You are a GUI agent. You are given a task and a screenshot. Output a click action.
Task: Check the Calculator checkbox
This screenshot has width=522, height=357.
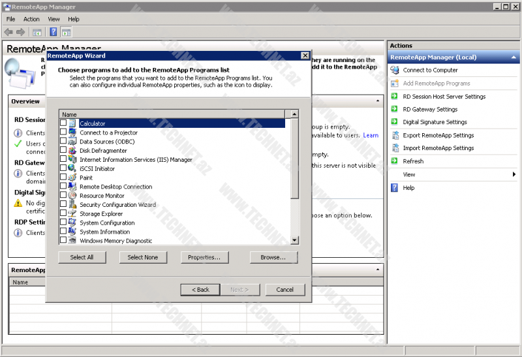[63, 123]
